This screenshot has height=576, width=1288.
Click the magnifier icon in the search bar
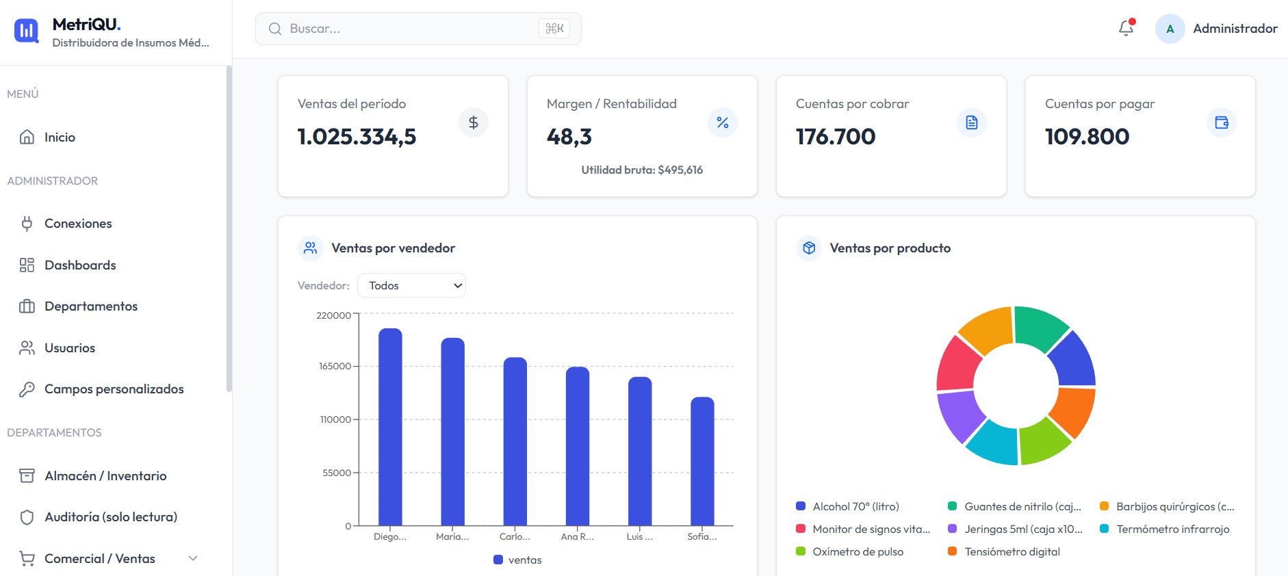tap(275, 29)
